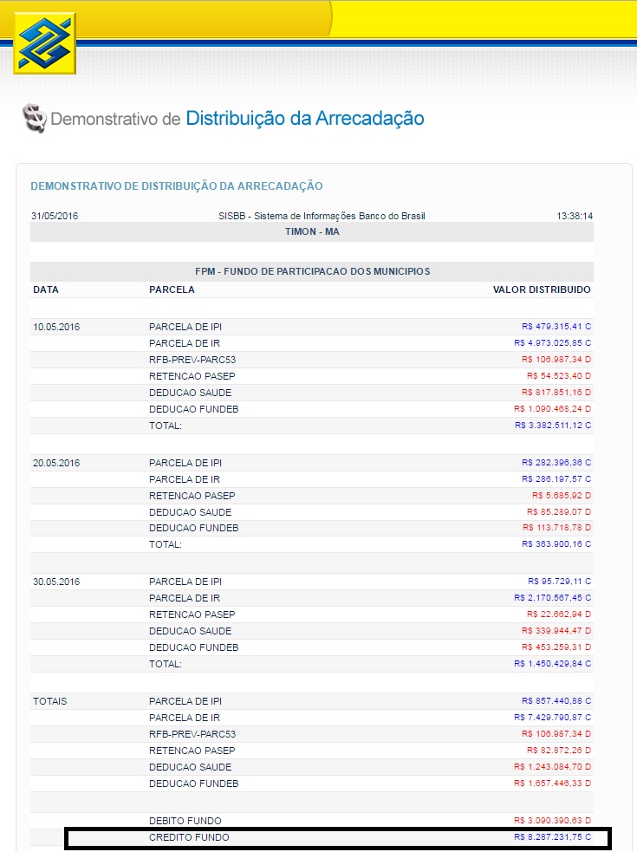Click the dollar sign icon beside page title
Image resolution: width=637 pixels, height=852 pixels.
34,119
